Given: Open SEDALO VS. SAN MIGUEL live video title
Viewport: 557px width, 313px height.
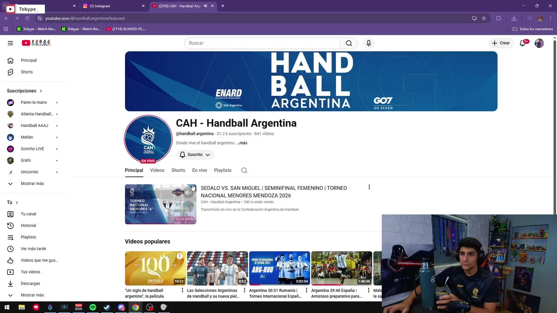Looking at the screenshot, I should (x=274, y=192).
